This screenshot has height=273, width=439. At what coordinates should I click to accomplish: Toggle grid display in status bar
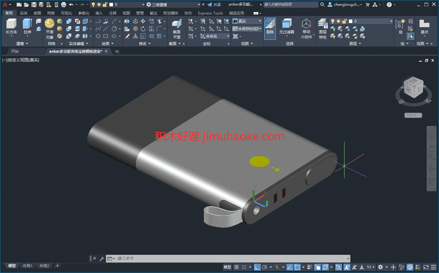[236, 267]
